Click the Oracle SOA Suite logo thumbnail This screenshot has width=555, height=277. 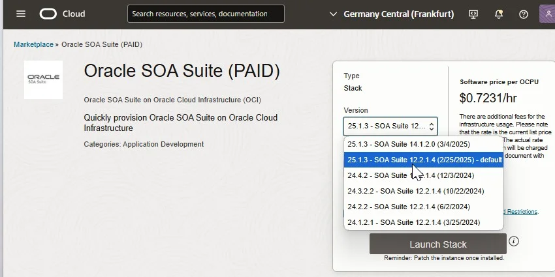point(43,80)
